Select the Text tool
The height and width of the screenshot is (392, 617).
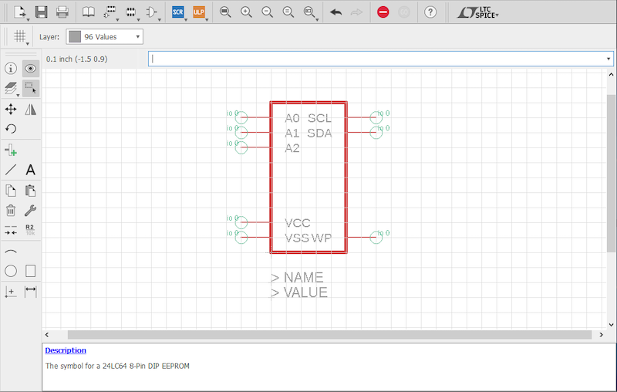[x=30, y=170]
